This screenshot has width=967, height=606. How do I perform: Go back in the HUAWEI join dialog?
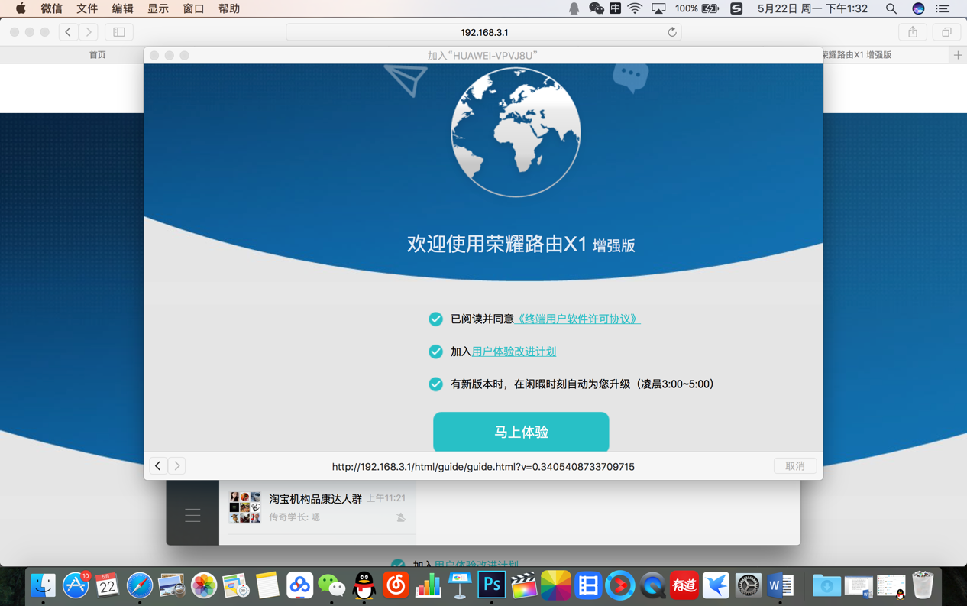tap(158, 466)
